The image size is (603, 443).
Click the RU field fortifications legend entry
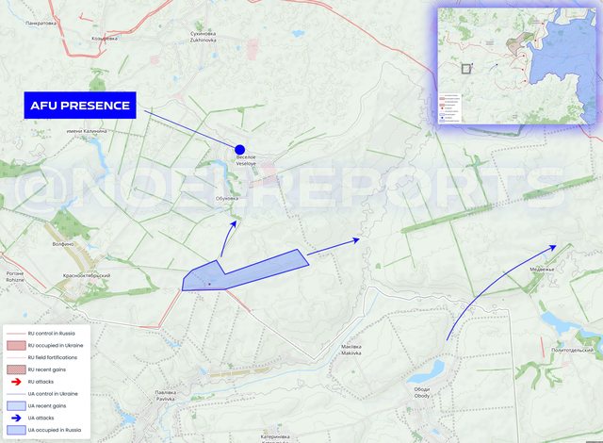tap(53, 357)
